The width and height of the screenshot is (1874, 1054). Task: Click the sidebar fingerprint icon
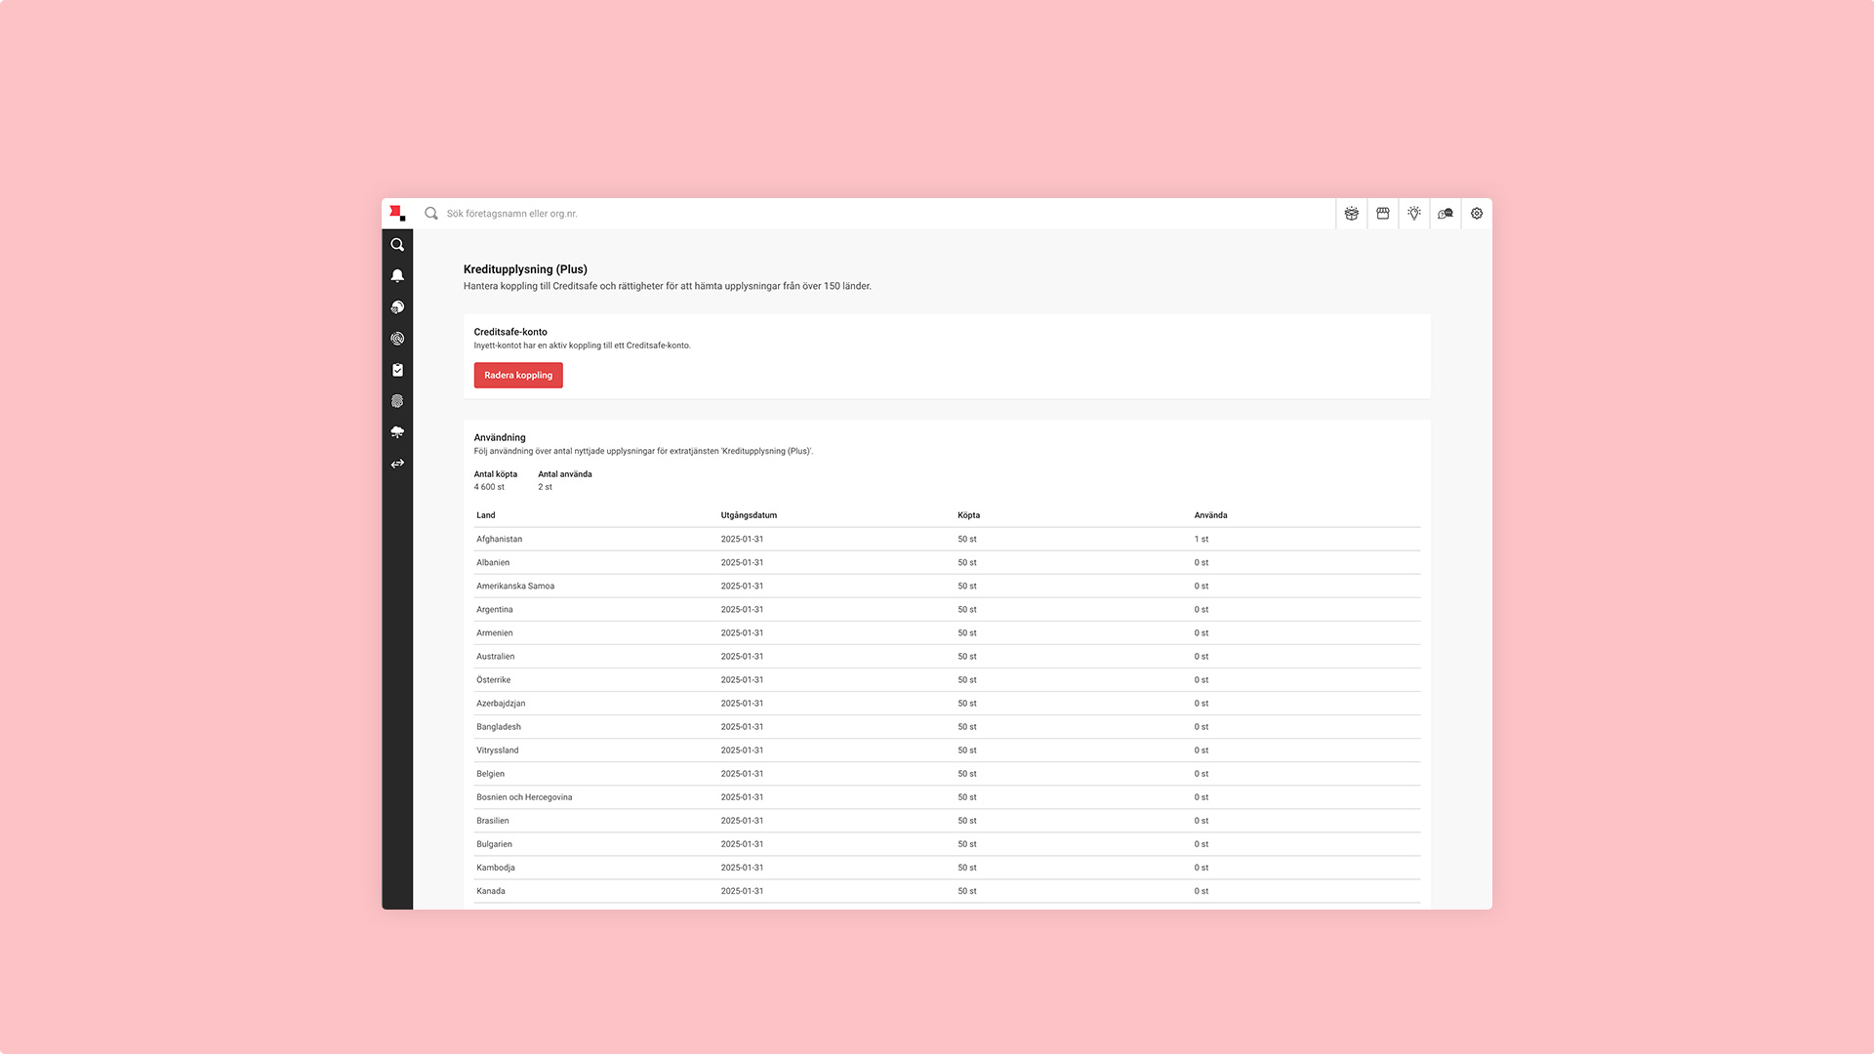point(397,401)
